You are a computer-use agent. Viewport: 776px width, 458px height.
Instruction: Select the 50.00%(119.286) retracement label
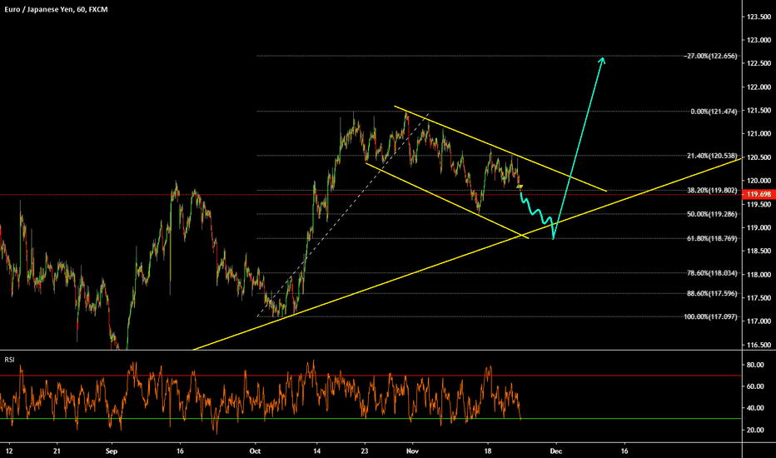710,214
